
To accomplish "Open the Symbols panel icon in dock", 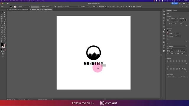I will coord(164,23).
